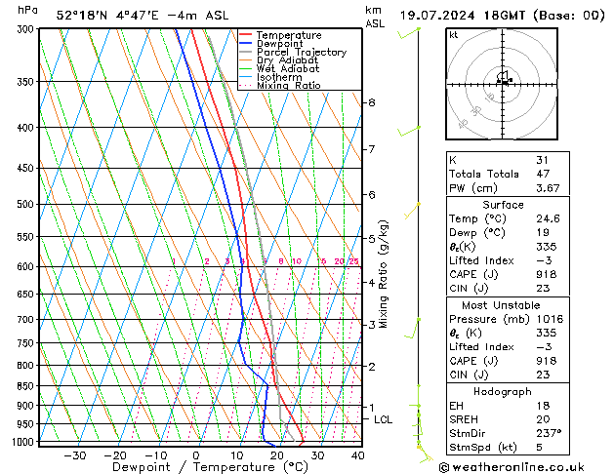Click the red Temperature legend line

coord(245,35)
